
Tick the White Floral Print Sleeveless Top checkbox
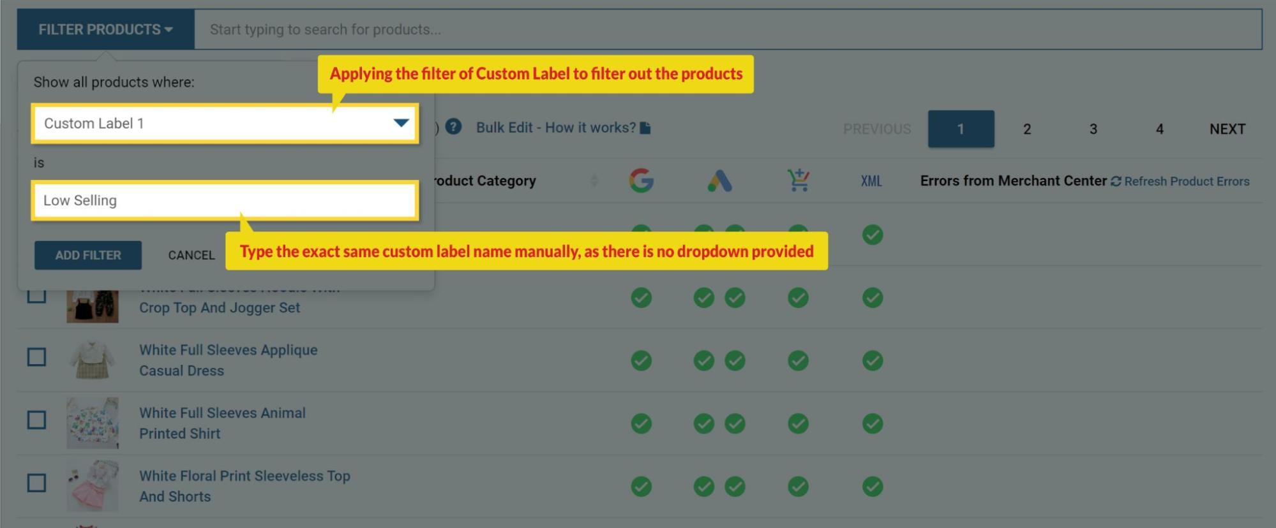click(36, 483)
